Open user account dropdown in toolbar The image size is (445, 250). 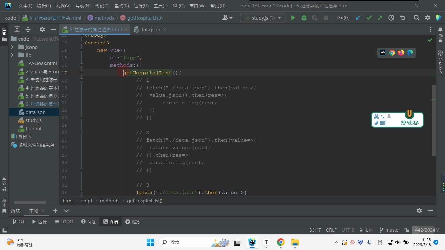click(227, 18)
